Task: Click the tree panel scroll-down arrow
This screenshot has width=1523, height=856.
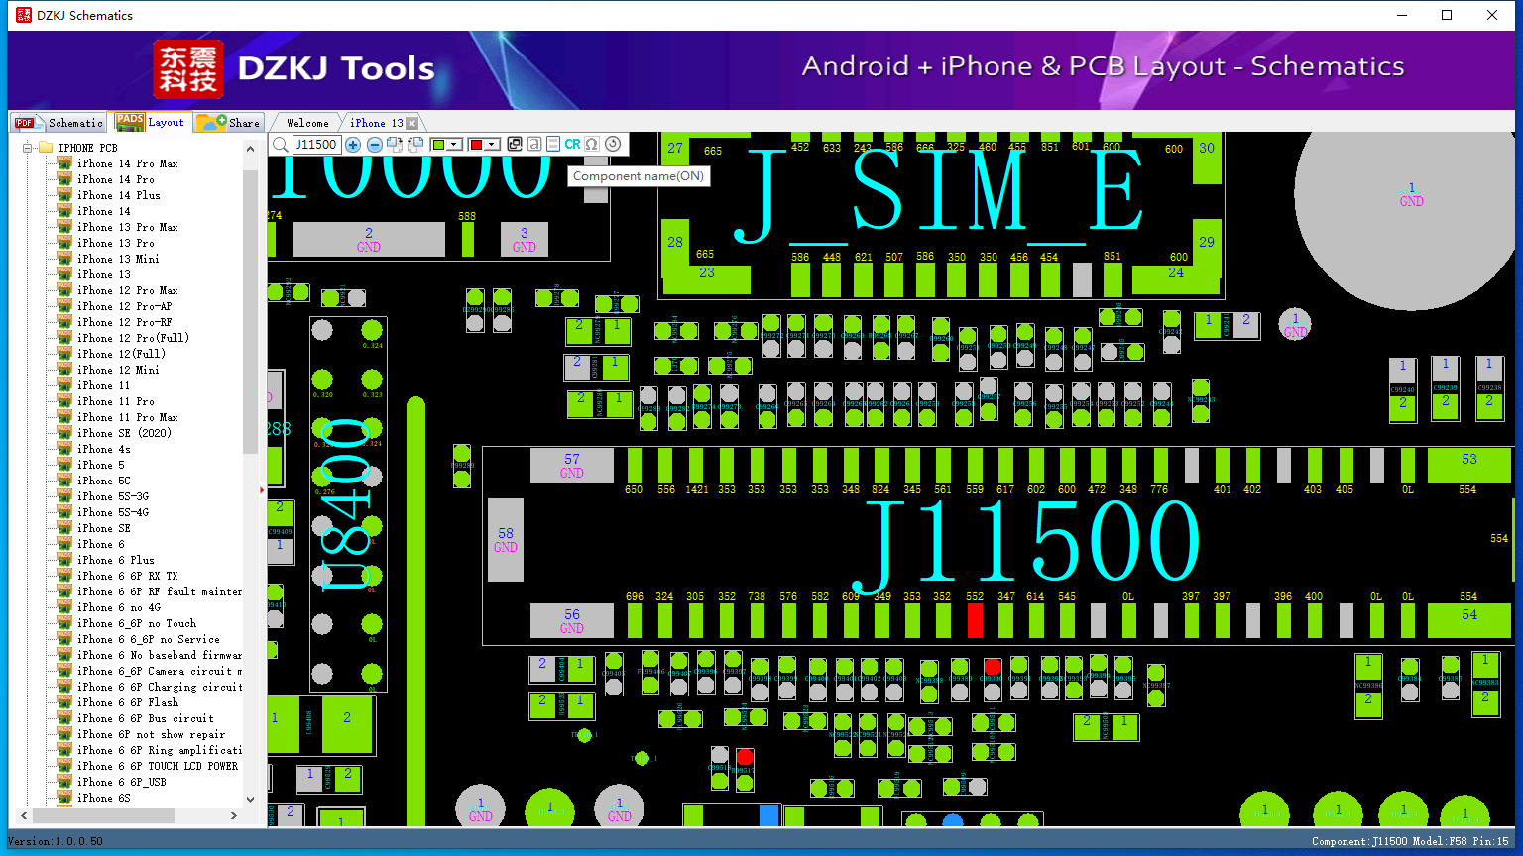Action: [250, 799]
